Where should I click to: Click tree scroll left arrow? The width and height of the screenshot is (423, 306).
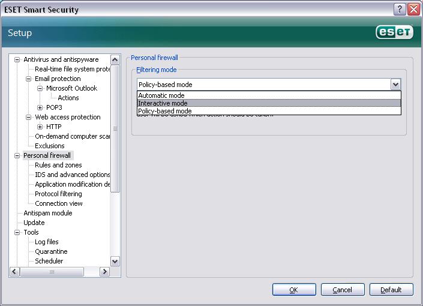(x=14, y=272)
